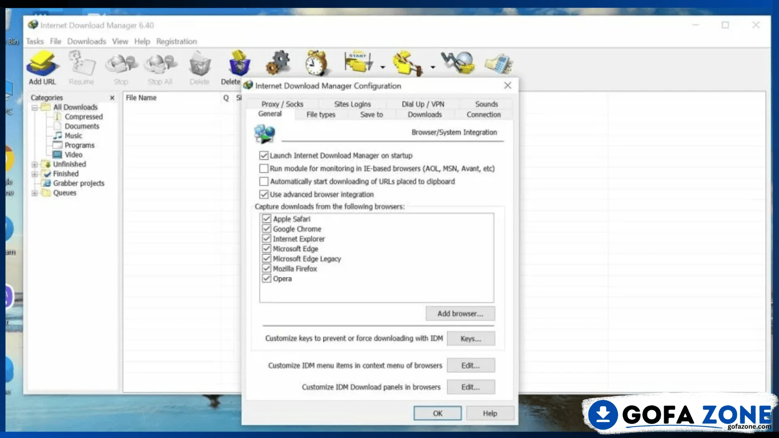Uncheck Internet Explorer browser
779x438 pixels.
[x=267, y=239]
